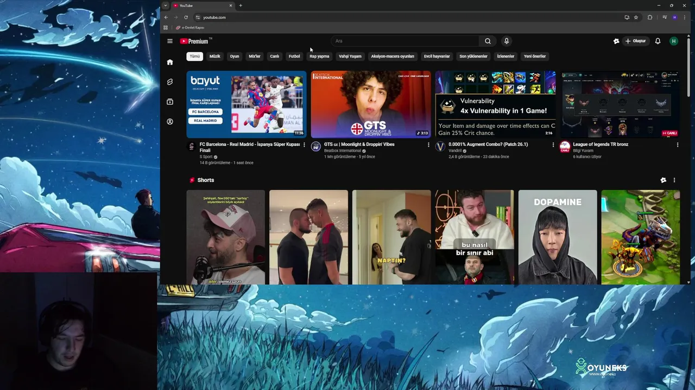This screenshot has height=390, width=695.
Task: Click the sparkle icon beside Oluştur
Action: pos(616,41)
